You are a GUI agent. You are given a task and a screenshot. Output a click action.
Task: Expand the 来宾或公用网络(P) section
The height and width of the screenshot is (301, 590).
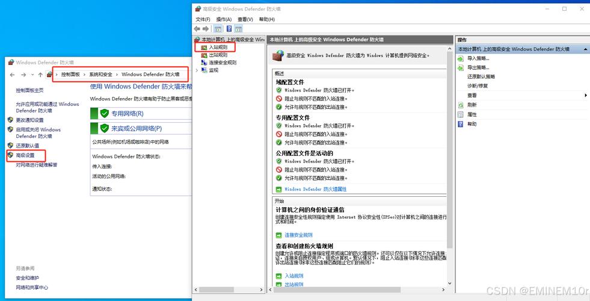(137, 128)
